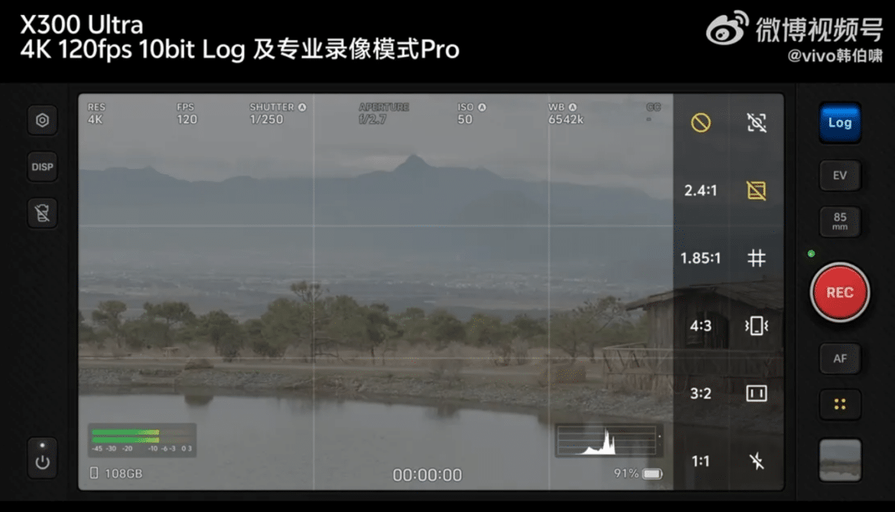The height and width of the screenshot is (512, 895).
Task: Tap the 00:00:00 timecode
Action: (427, 475)
